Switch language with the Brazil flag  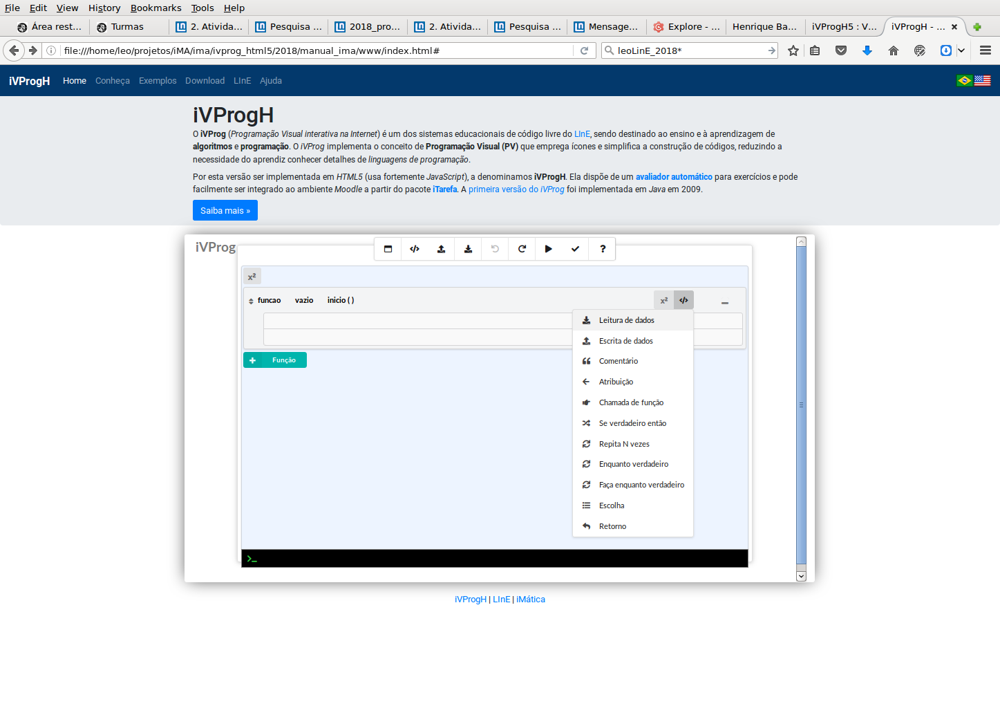point(964,81)
